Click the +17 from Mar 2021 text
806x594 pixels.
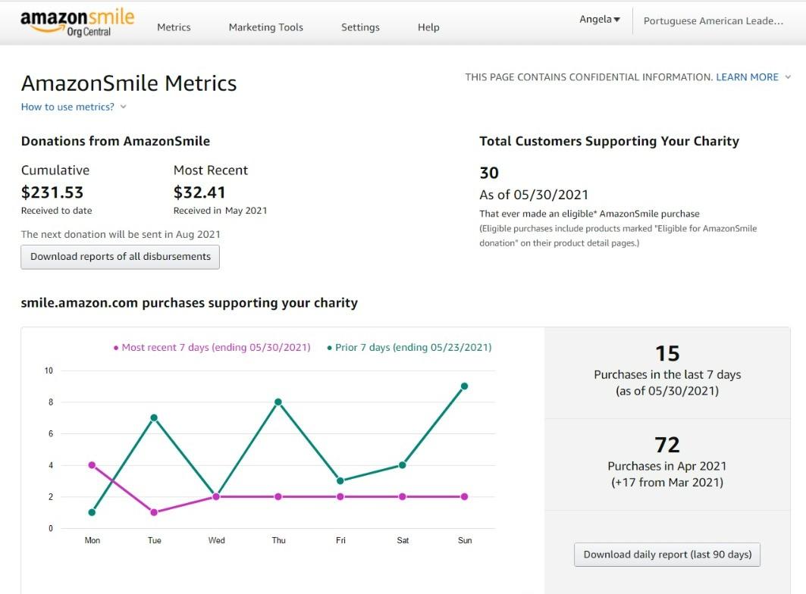667,483
